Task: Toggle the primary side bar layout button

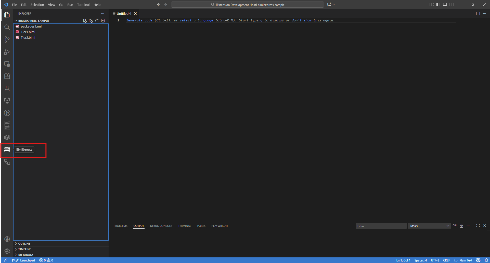Action: pyautogui.click(x=438, y=5)
